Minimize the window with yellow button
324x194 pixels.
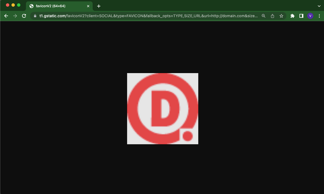[x=13, y=5]
